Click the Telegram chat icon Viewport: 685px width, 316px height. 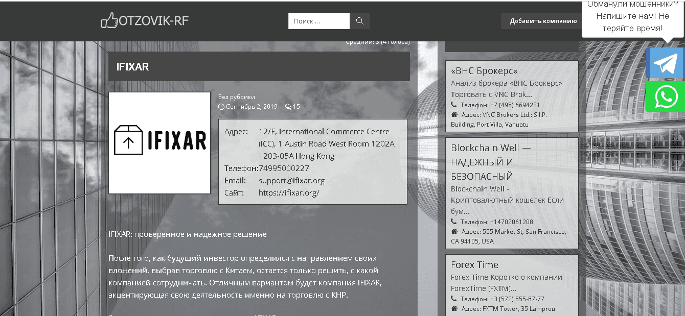coord(665,63)
